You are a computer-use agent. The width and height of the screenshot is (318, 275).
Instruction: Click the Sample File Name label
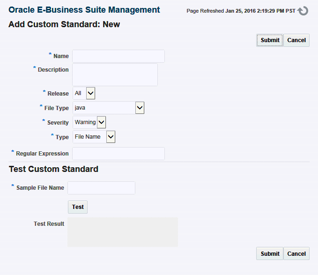[40, 188]
